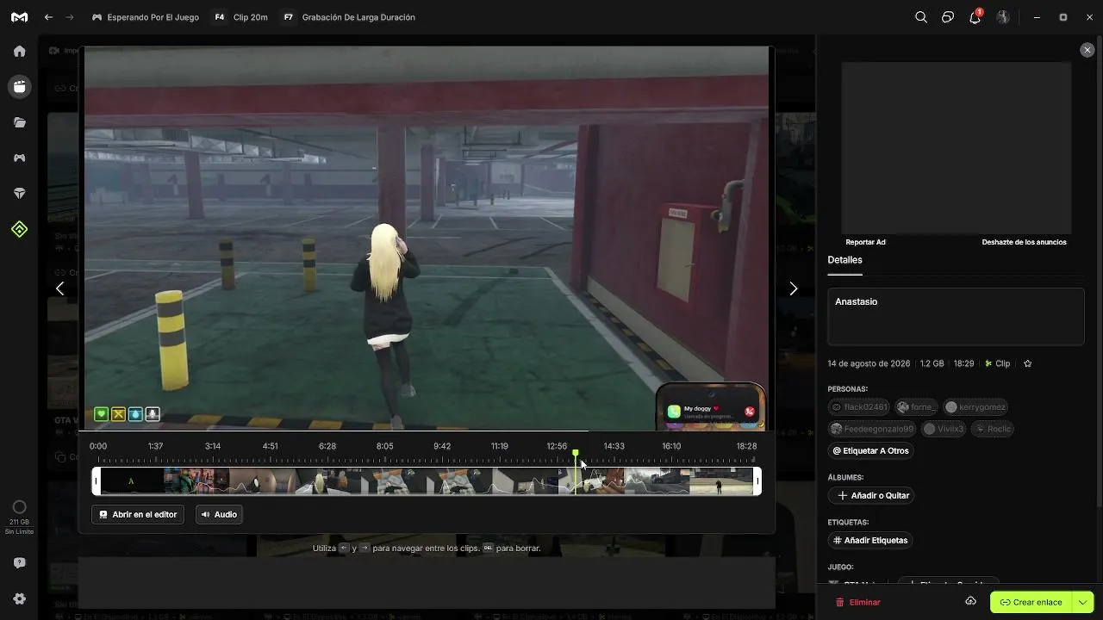Open the Home sidebar icon
The image size is (1103, 620).
click(19, 51)
